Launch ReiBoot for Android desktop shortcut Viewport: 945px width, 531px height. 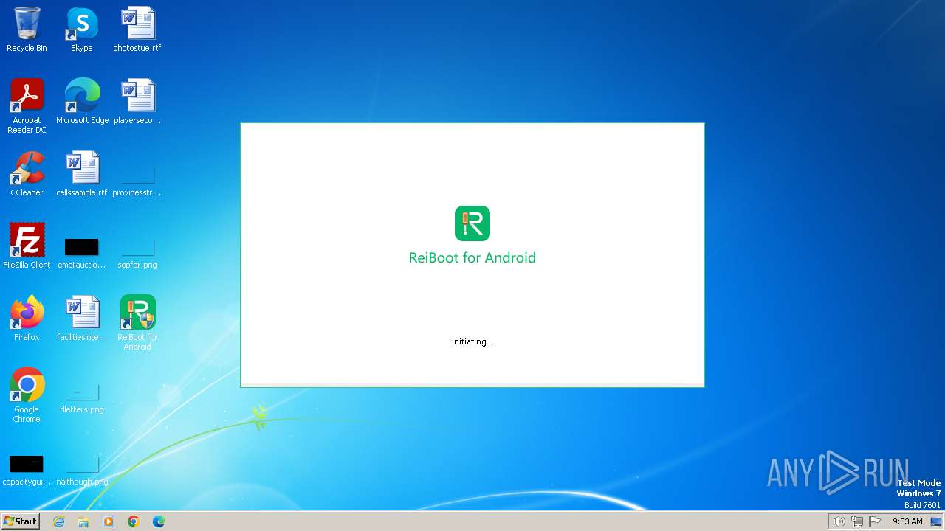137,323
